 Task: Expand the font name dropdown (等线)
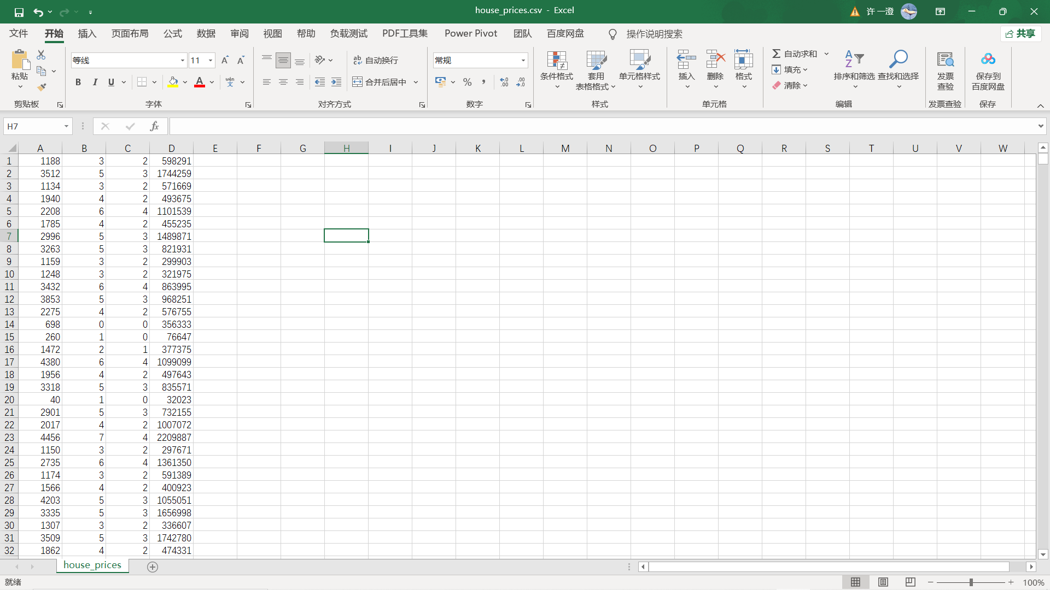[183, 60]
